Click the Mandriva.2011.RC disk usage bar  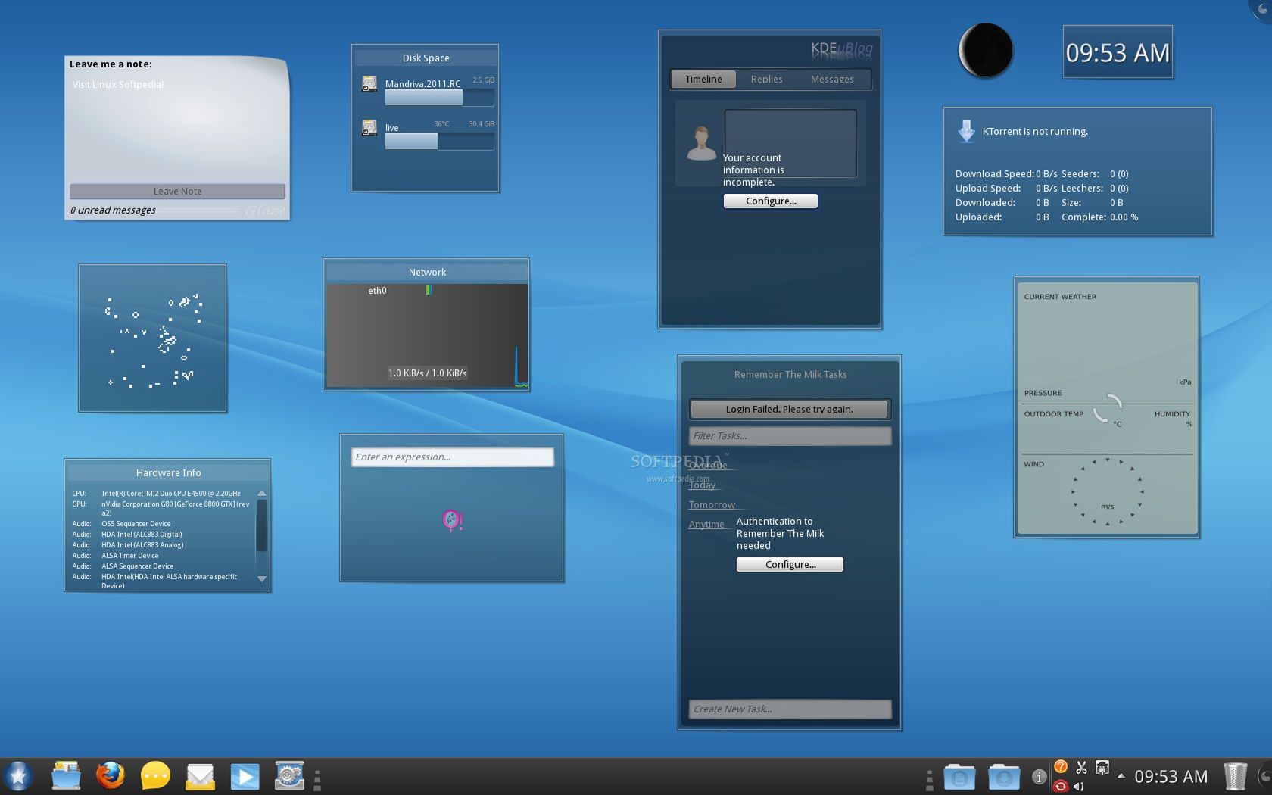(439, 98)
